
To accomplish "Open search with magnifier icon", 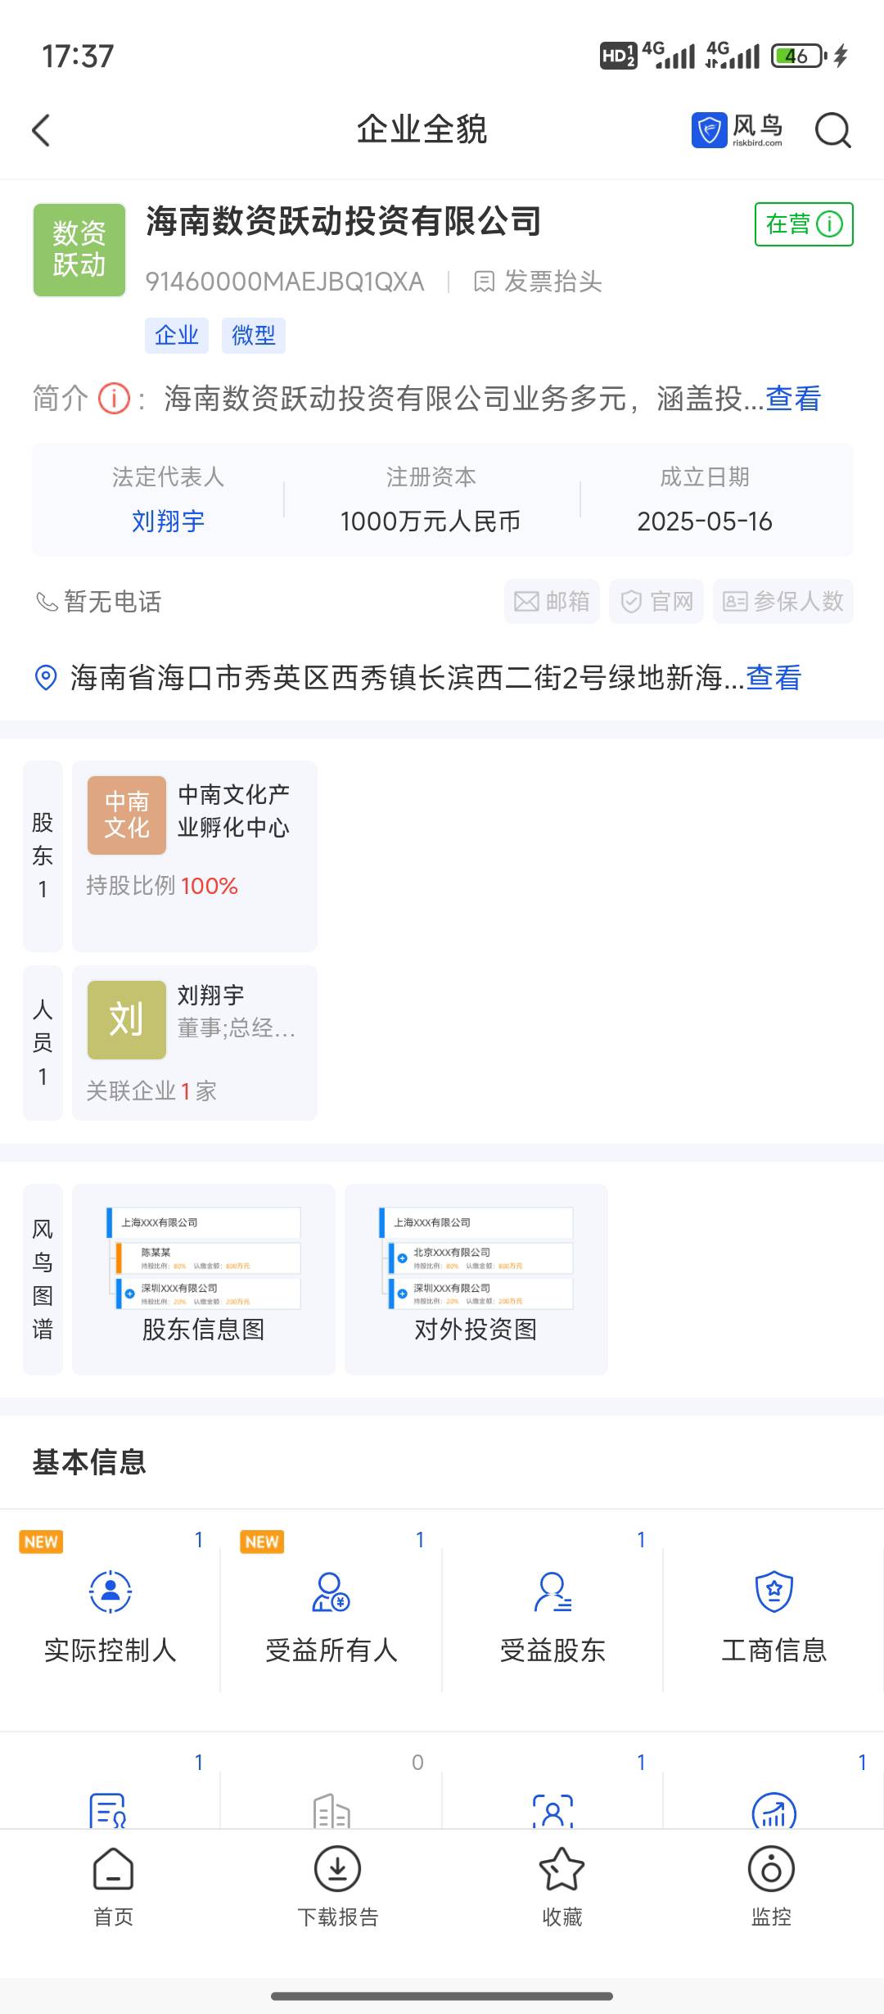I will [832, 130].
